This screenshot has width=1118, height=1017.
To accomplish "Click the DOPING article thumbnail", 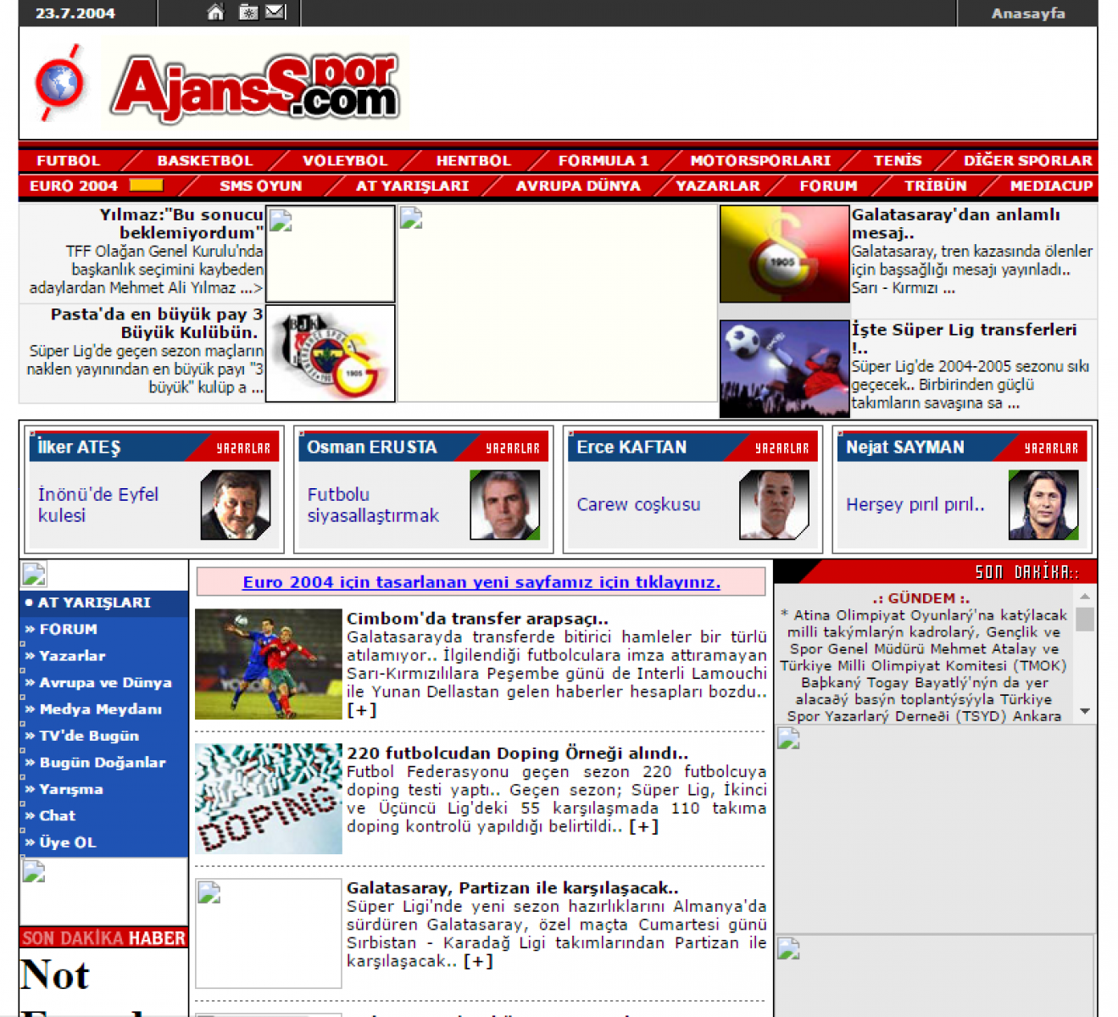I will pos(269,798).
